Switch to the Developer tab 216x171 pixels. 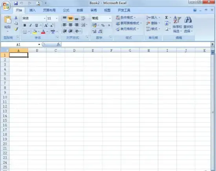pos(124,10)
